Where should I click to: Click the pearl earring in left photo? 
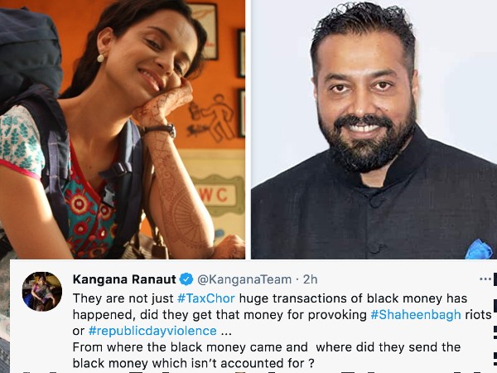100,58
